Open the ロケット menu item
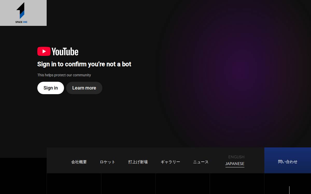The image size is (311, 194). [x=108, y=162]
